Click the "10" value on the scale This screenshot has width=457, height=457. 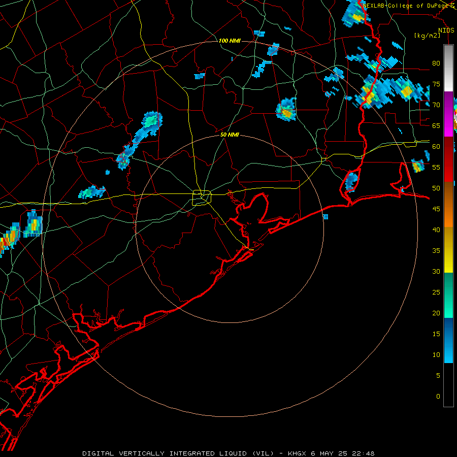click(436, 355)
